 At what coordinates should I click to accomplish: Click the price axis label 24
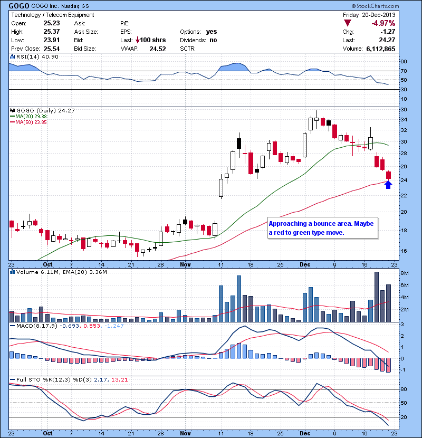[x=404, y=180]
